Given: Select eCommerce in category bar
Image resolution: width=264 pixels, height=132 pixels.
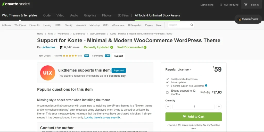Looking at the screenshot, I should pos(118,25).
